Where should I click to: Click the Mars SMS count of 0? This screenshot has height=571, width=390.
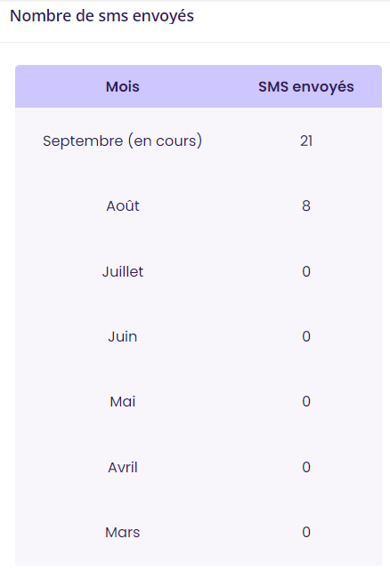pos(306,533)
